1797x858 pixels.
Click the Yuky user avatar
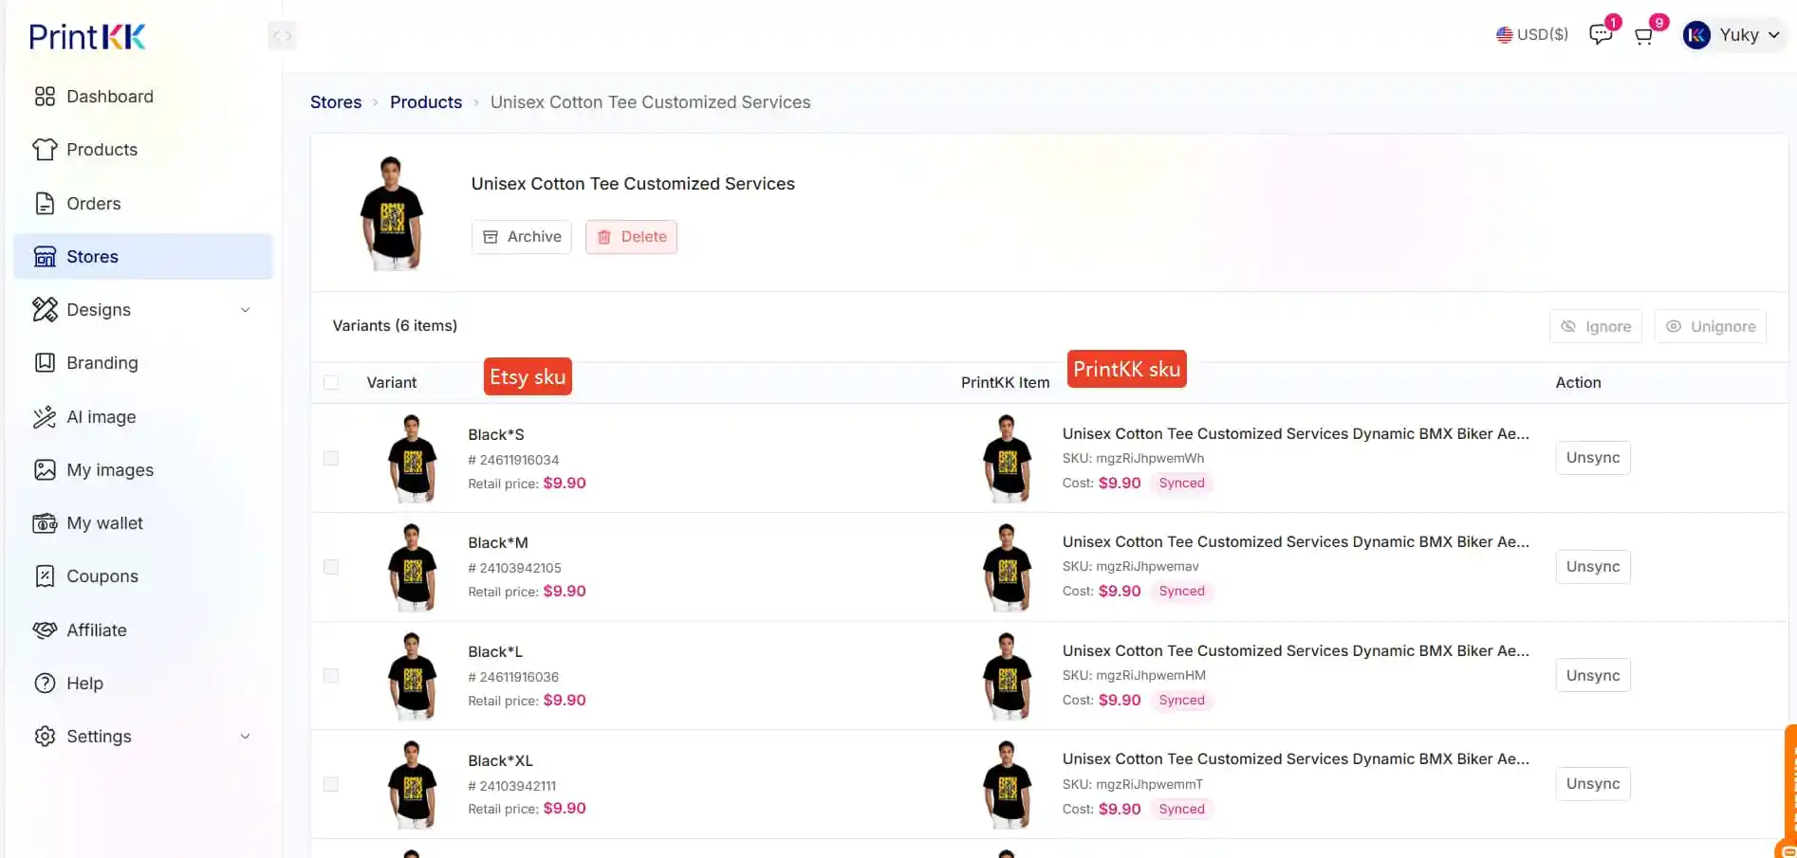[1696, 35]
